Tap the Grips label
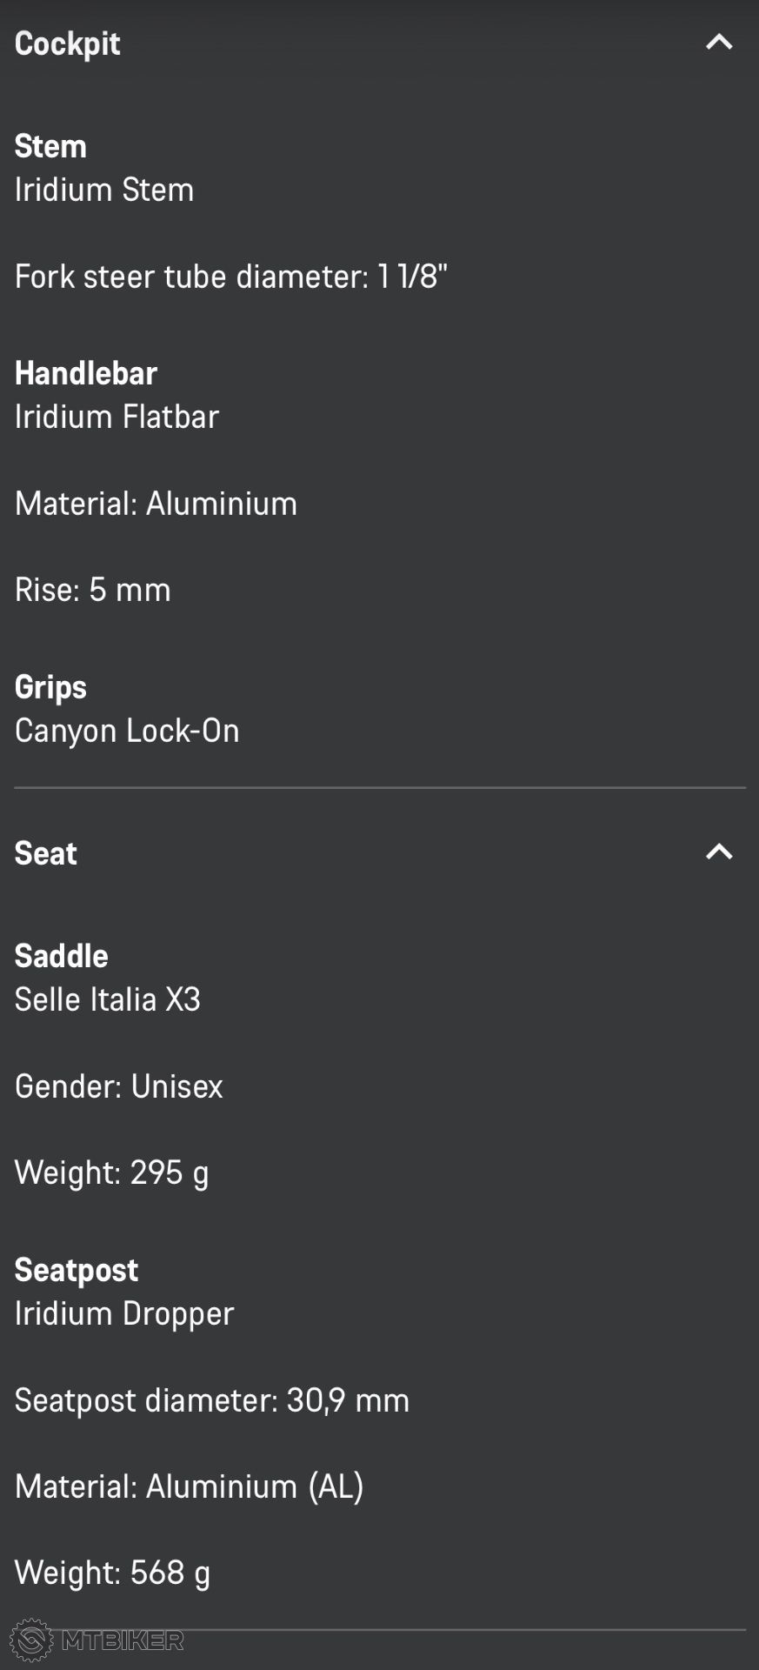The image size is (759, 1670). 50,687
